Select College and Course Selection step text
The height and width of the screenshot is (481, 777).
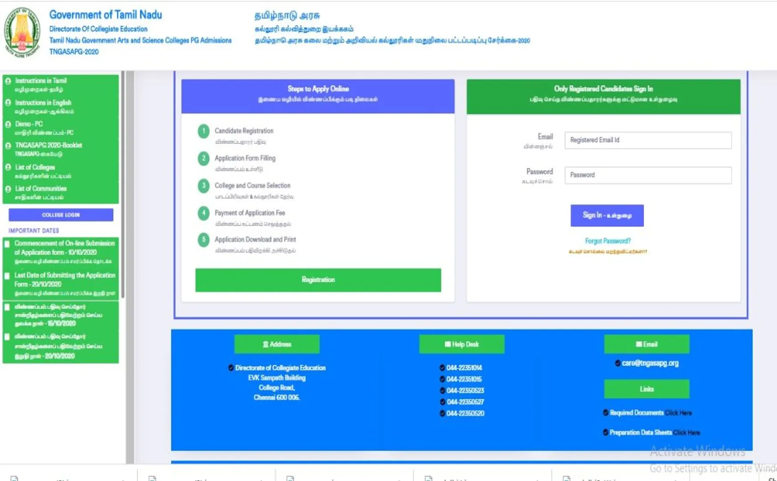252,185
